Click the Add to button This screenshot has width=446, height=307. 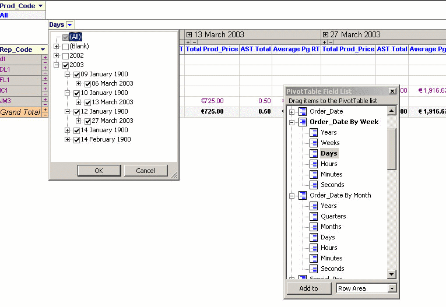click(x=308, y=288)
